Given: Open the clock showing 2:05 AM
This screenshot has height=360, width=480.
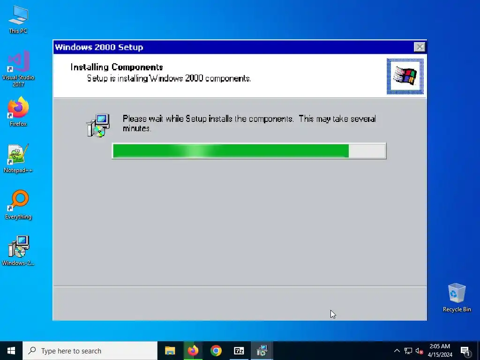Looking at the screenshot, I should point(440,351).
